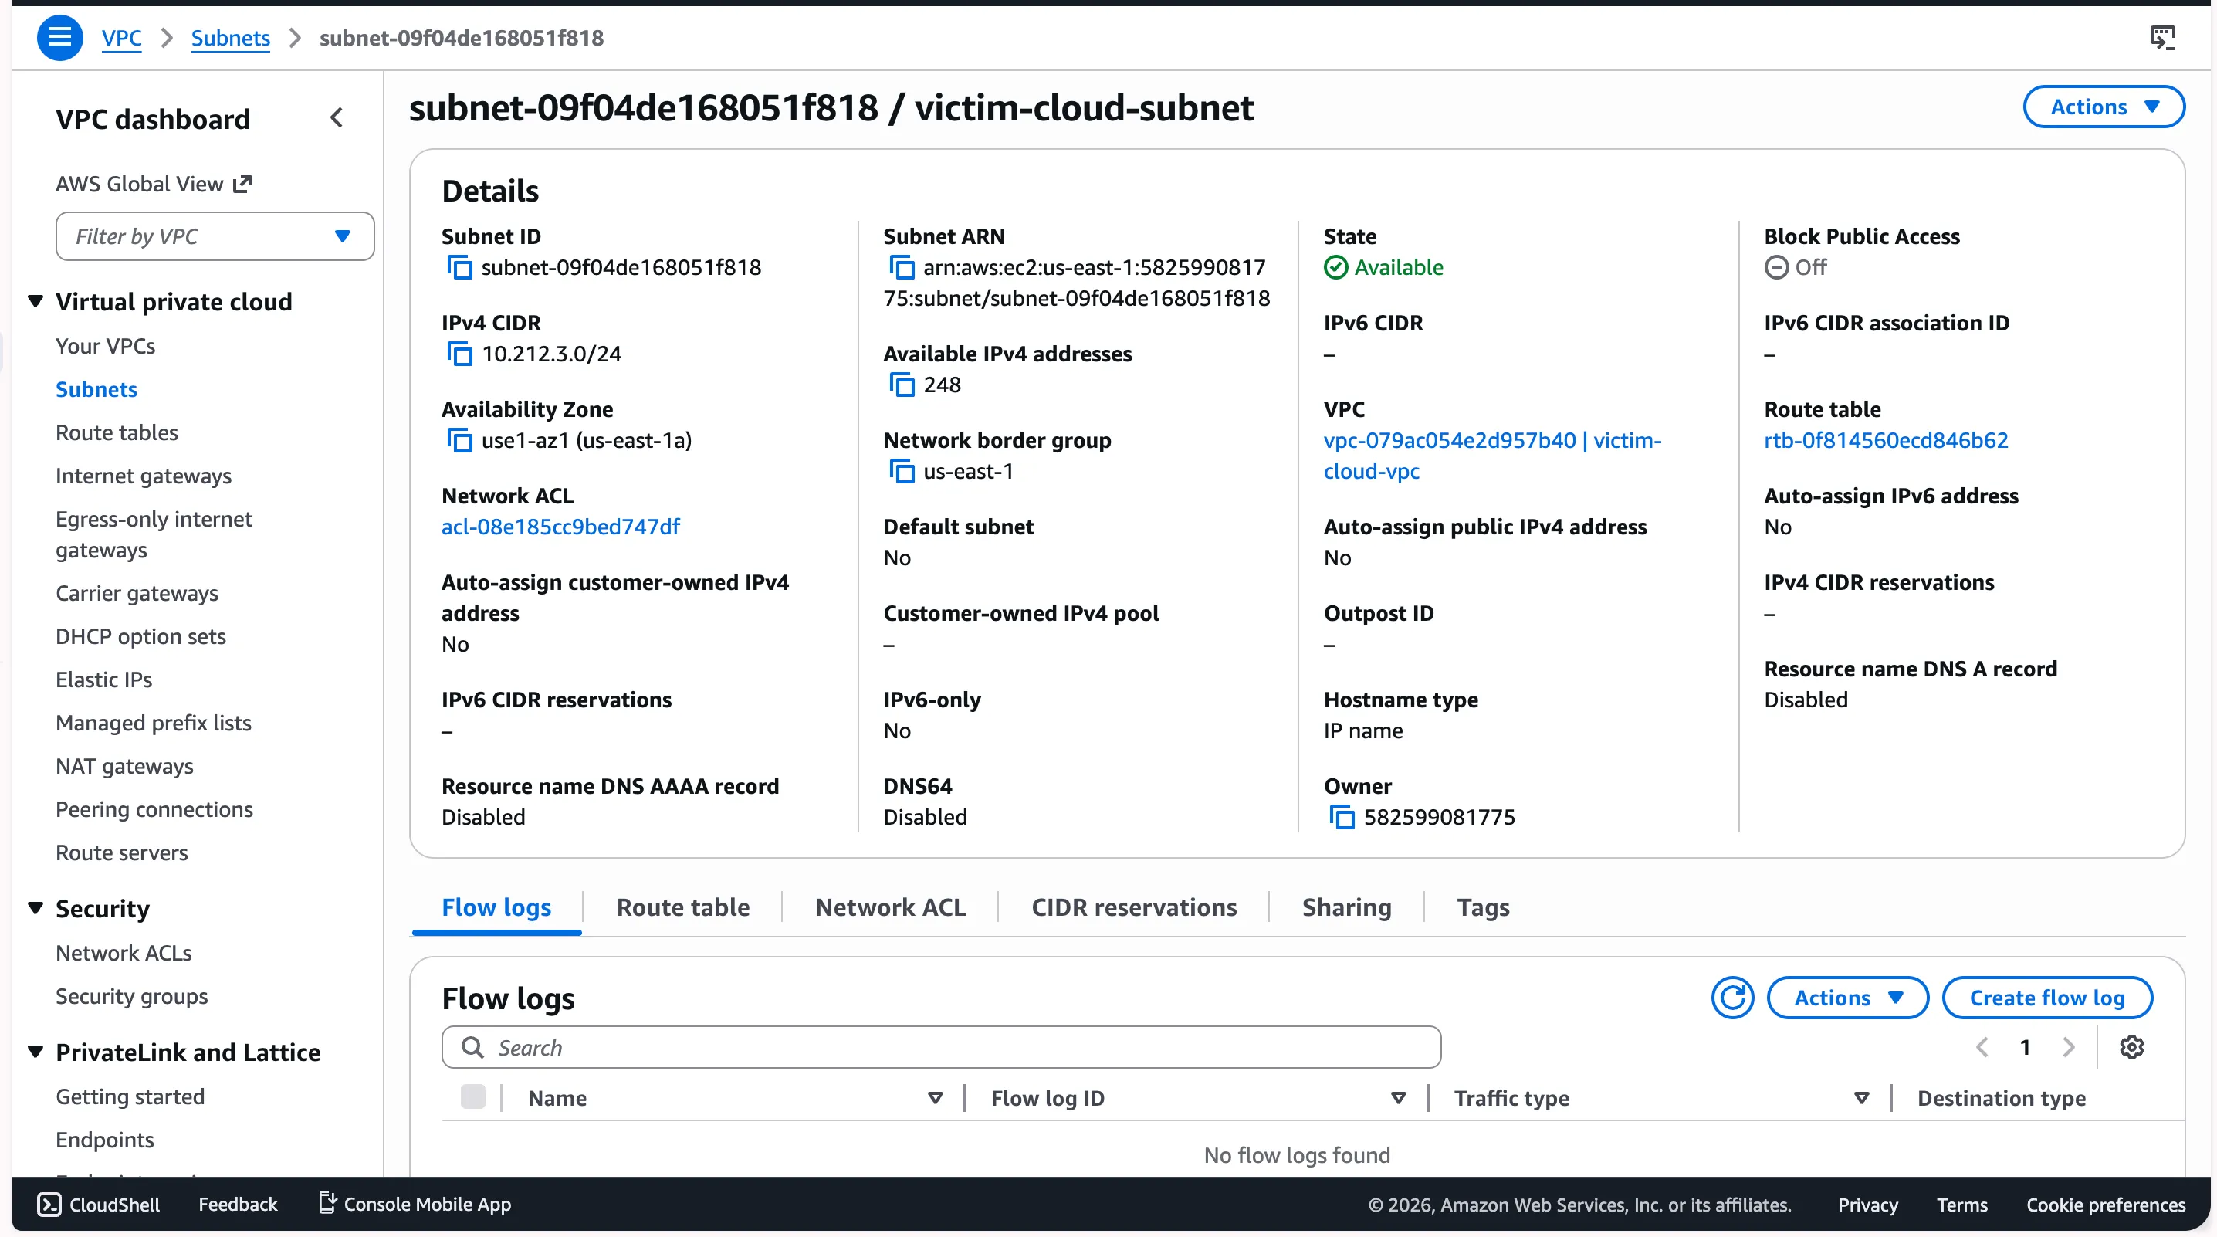Viewport: 2217px width, 1237px height.
Task: Open route table rtb-0f814560ecd846b62 link
Action: 1886,441
